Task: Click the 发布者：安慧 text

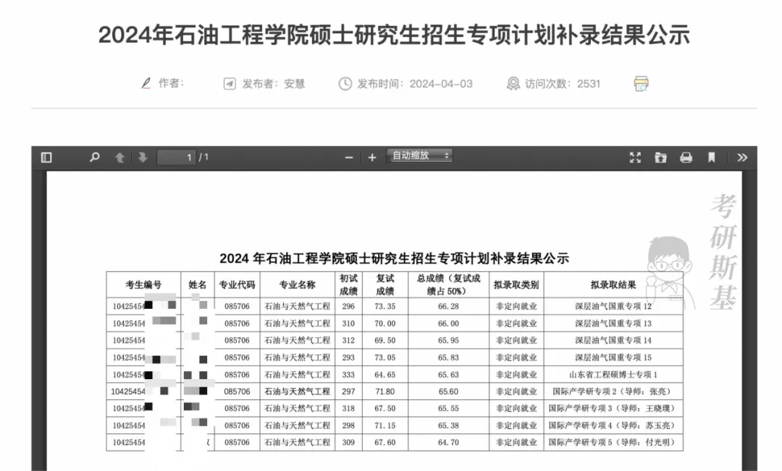Action: point(274,84)
